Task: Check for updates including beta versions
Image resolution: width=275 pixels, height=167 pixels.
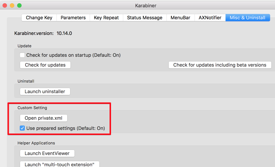Action: [x=220, y=65]
